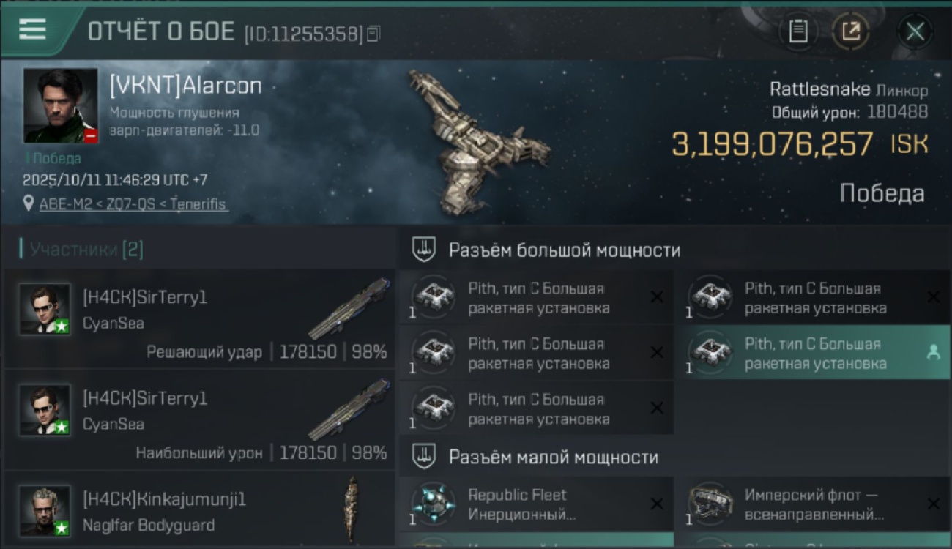Collapse the Разъём малой мощности section
The height and width of the screenshot is (549, 952).
click(423, 457)
